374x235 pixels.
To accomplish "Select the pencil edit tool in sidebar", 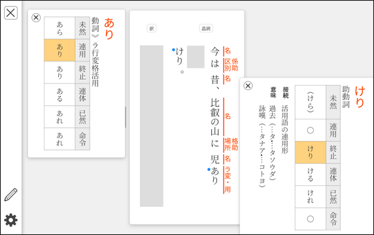I will pos(10,195).
